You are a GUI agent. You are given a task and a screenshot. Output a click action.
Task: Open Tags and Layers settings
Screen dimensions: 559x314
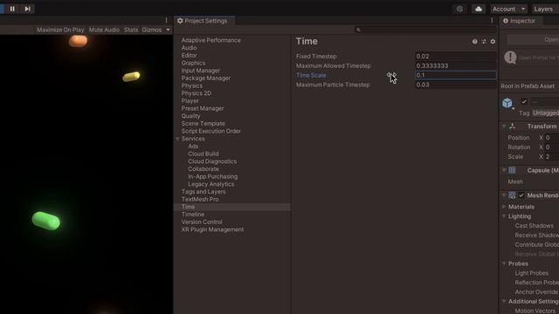(x=204, y=192)
